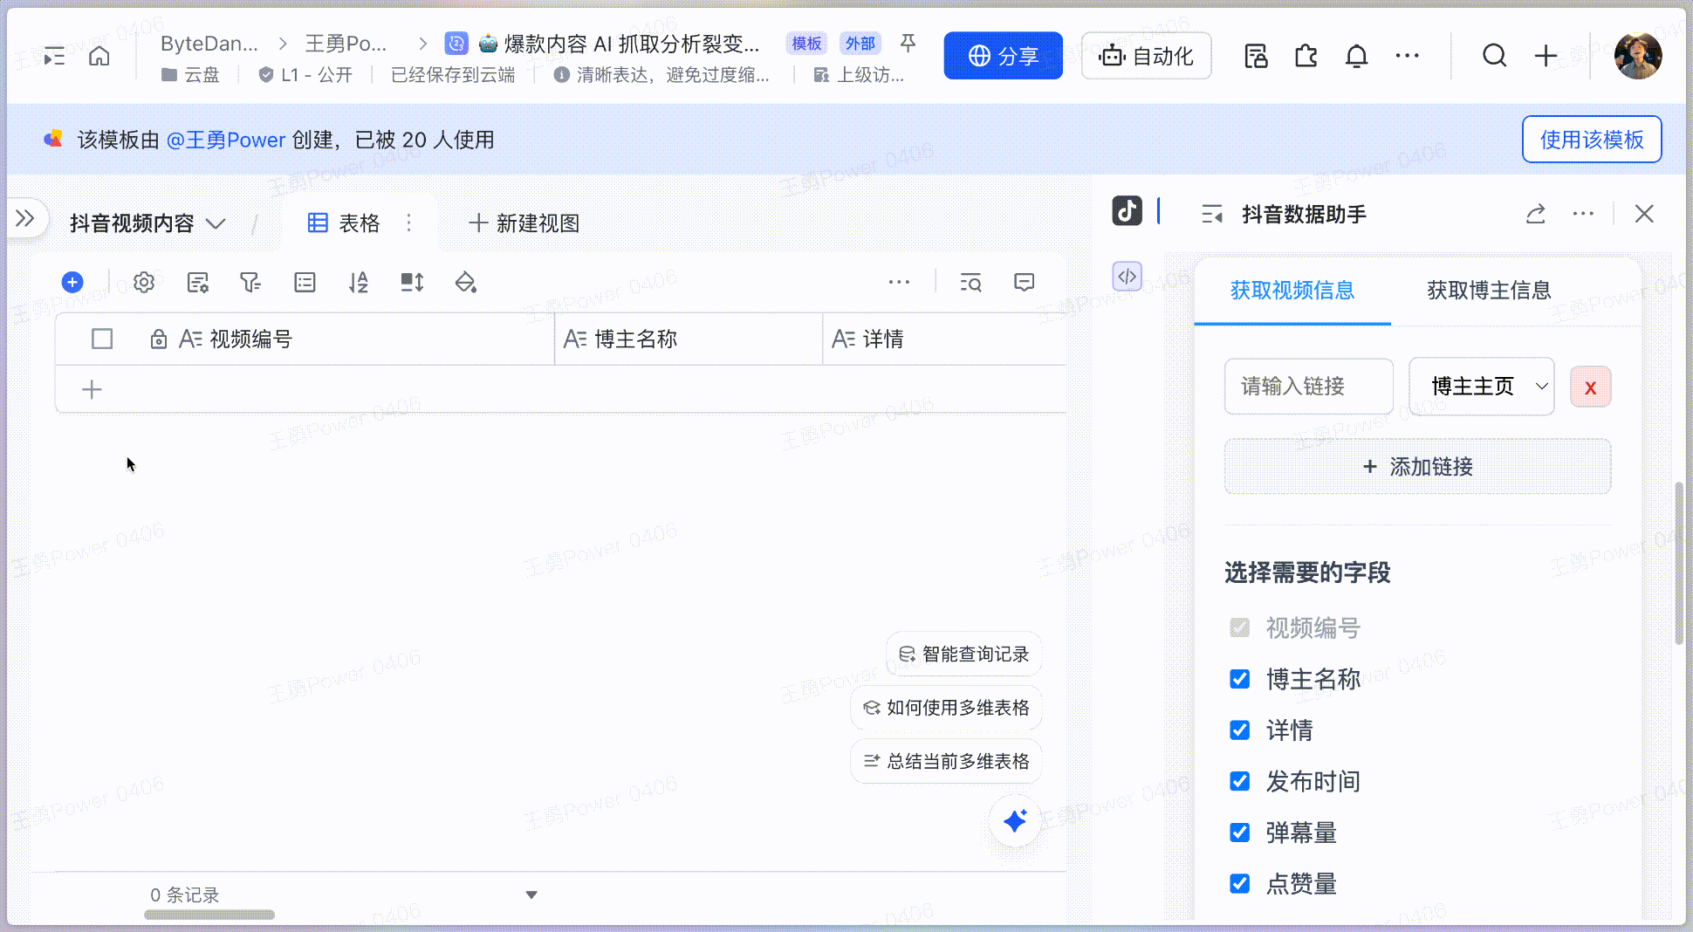Viewport: 1693px width, 932px height.
Task: Open the 博主主页 link type dropdown
Action: 1482,386
